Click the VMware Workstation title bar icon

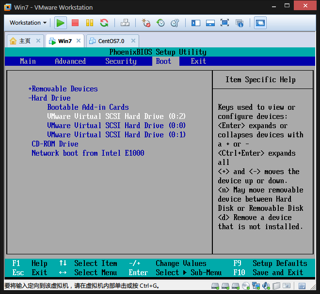click(x=8, y=7)
